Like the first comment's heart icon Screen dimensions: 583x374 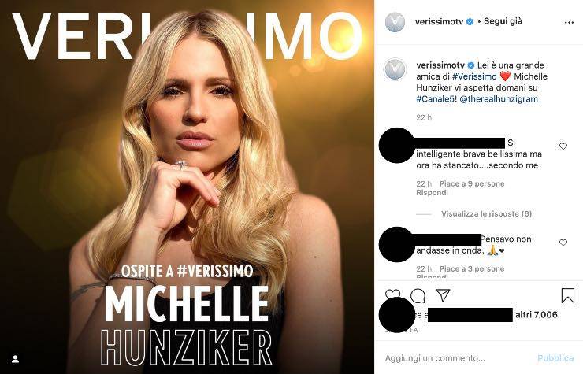point(563,146)
